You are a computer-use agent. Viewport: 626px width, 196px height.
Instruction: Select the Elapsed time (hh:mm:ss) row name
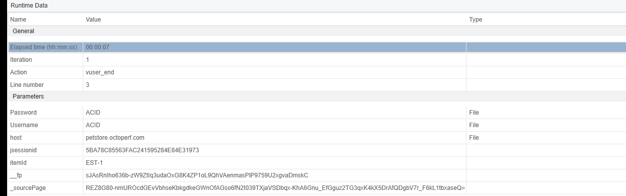pos(43,47)
